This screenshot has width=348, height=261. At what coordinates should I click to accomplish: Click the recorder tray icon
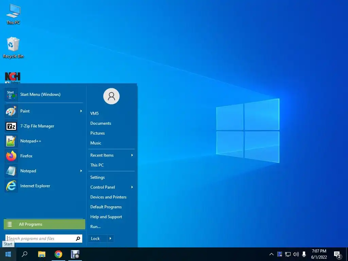tap(280, 254)
